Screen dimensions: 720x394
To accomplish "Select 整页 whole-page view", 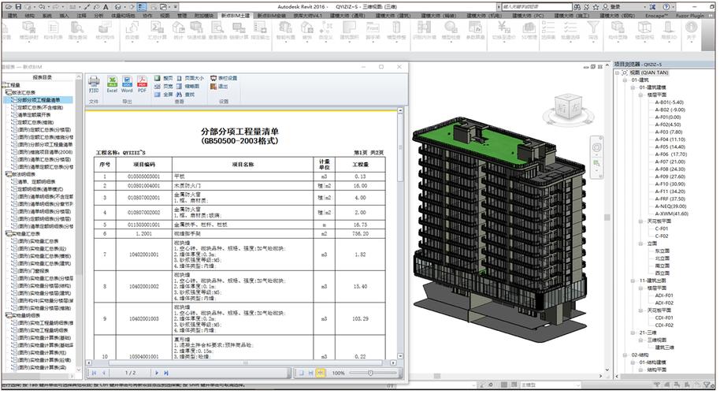I will tap(164, 79).
